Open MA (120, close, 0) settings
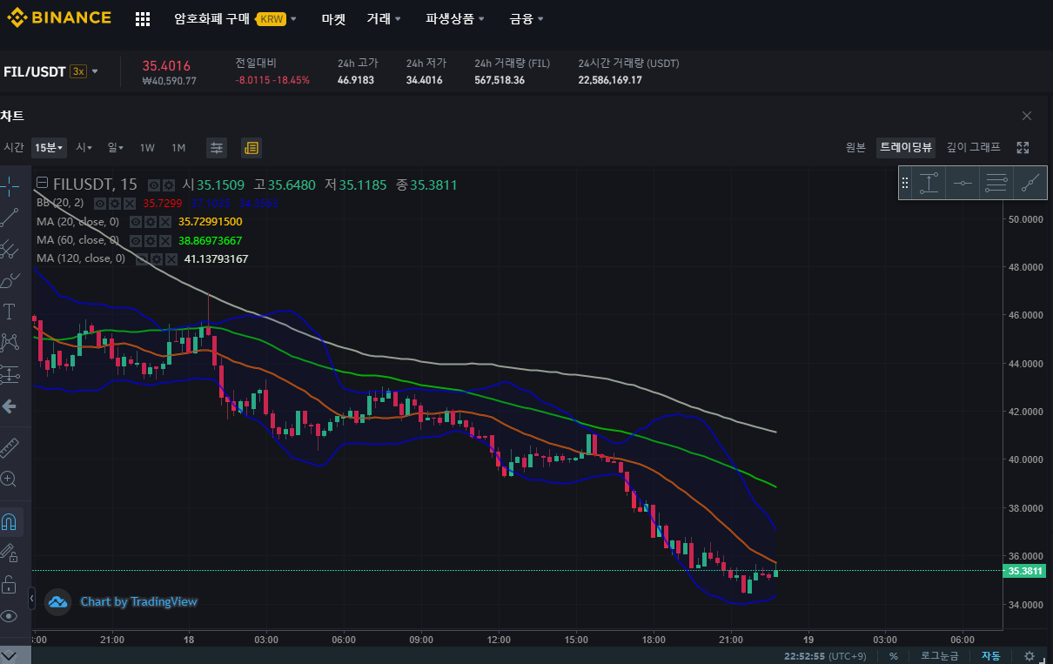This screenshot has height=664, width=1053. pyautogui.click(x=155, y=259)
